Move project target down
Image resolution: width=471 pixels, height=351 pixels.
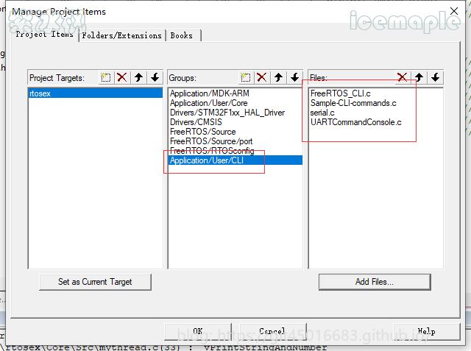point(155,78)
